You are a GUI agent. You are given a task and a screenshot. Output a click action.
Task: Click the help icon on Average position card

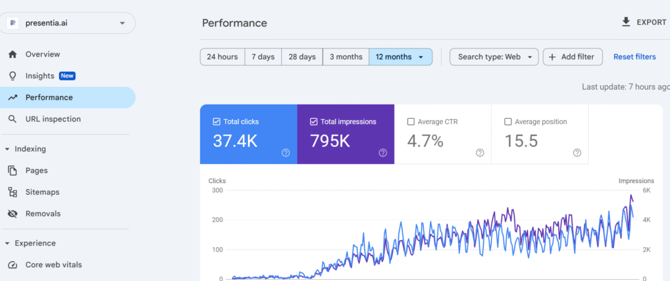tap(576, 152)
